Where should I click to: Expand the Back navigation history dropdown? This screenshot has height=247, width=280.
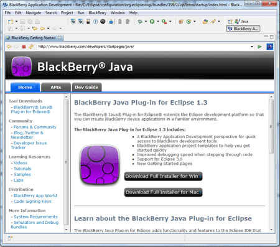pyautogui.click(x=48, y=29)
